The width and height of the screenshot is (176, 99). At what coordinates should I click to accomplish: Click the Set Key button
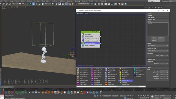coord(157,98)
